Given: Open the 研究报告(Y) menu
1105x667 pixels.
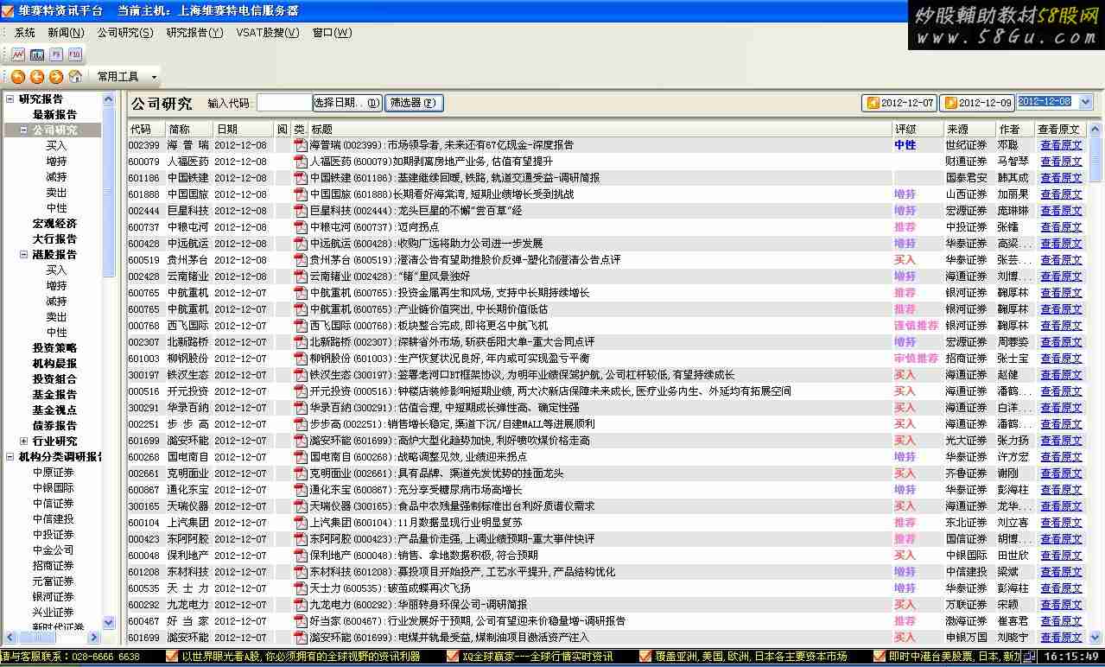Looking at the screenshot, I should 194,33.
